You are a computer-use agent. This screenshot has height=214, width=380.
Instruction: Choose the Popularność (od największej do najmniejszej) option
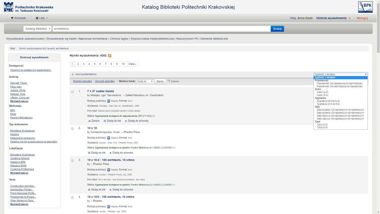340,84
